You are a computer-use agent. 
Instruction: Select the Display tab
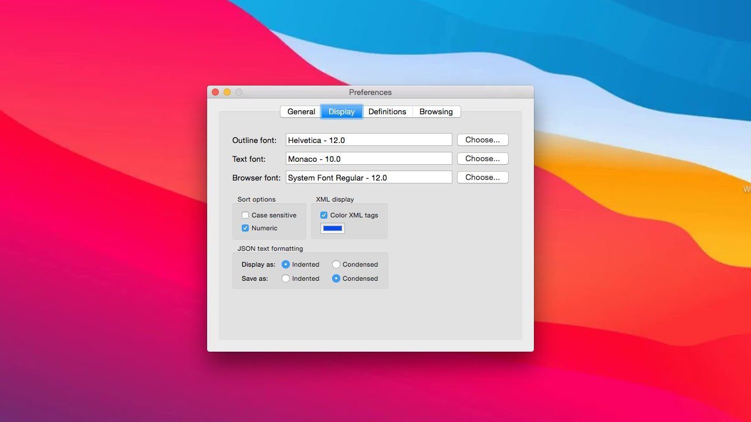pyautogui.click(x=341, y=112)
